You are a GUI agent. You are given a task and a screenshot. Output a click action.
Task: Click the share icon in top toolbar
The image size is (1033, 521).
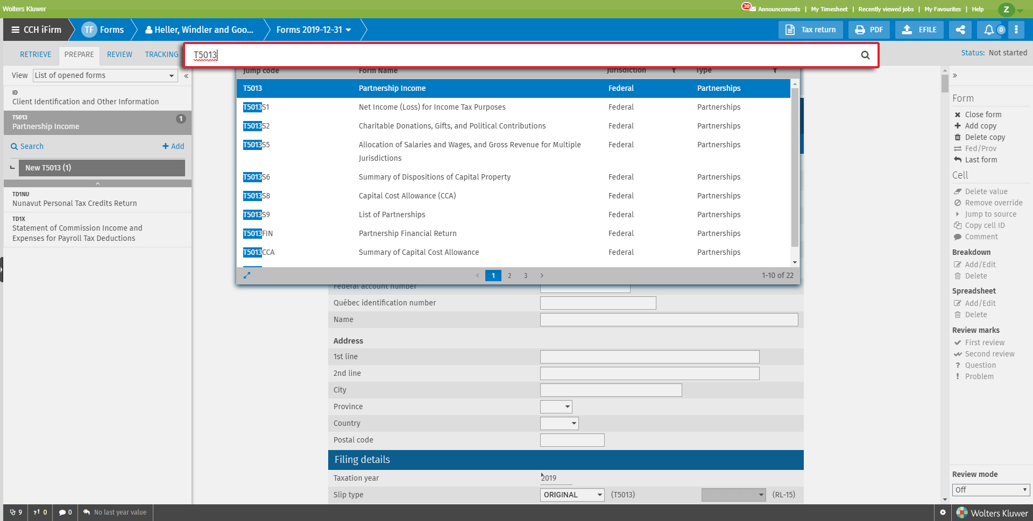(x=960, y=30)
